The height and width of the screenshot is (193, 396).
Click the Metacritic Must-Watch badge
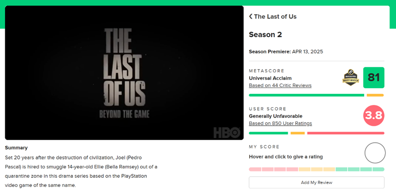tap(350, 77)
